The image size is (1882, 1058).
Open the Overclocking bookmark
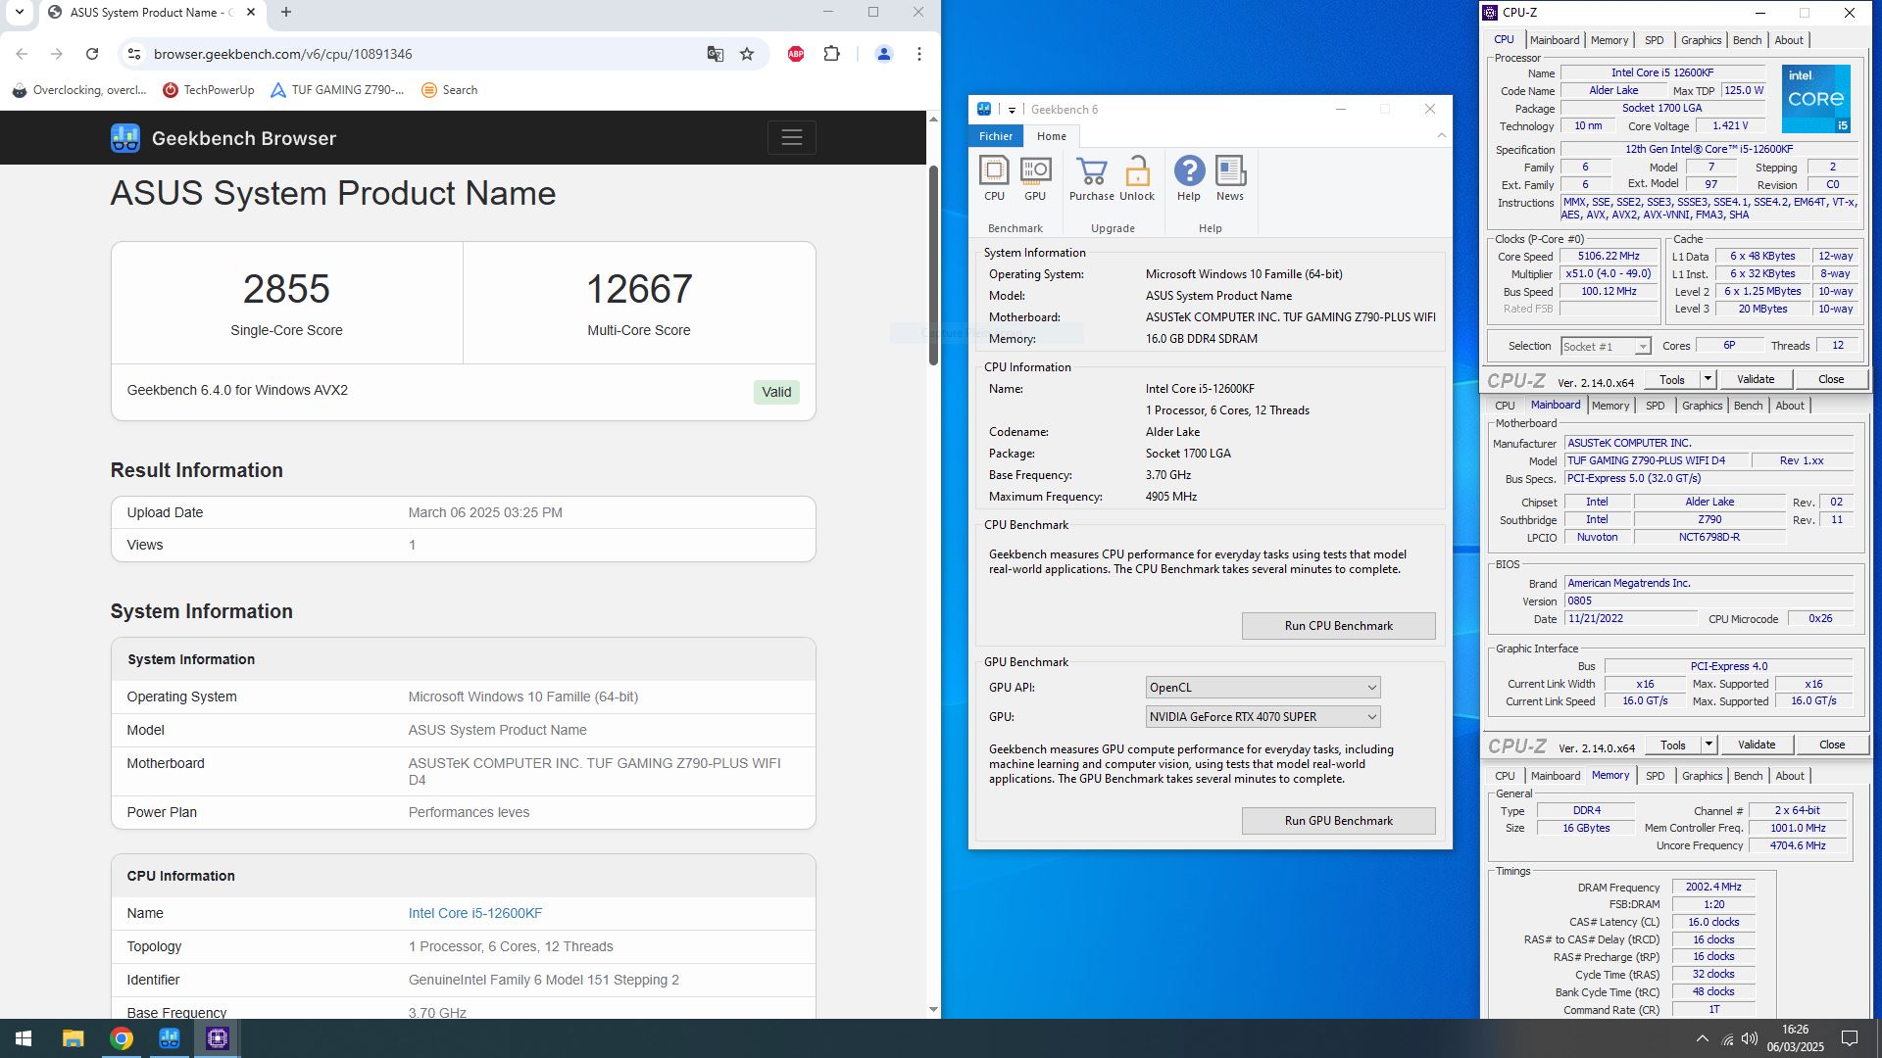(x=78, y=90)
